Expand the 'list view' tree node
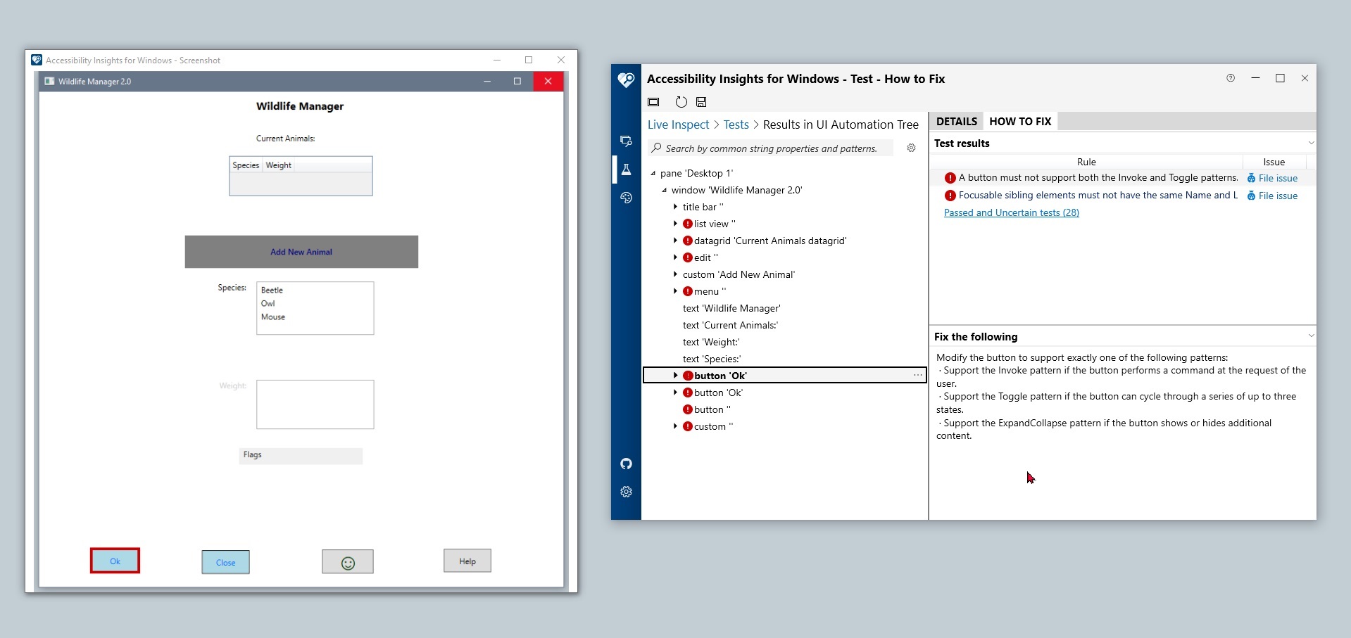Viewport: 1351px width, 638px height. point(675,224)
